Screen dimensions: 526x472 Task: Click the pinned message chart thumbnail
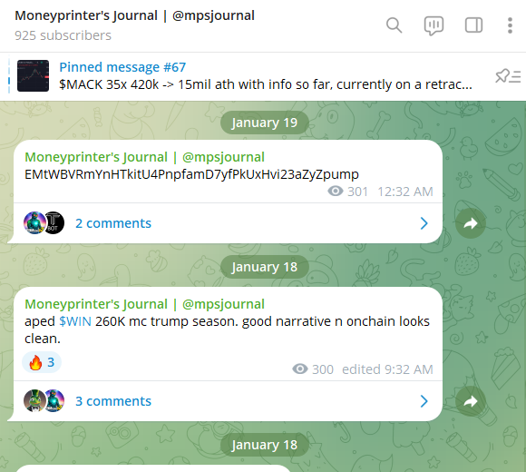pos(33,76)
